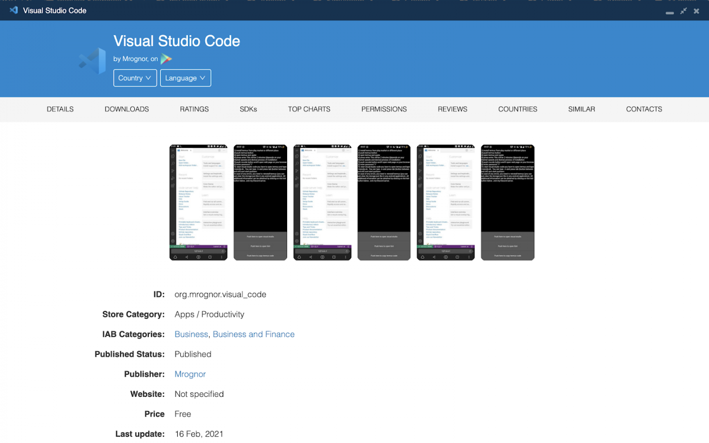Open the REVIEWS tab
Image resolution: width=709 pixels, height=443 pixels.
point(452,109)
